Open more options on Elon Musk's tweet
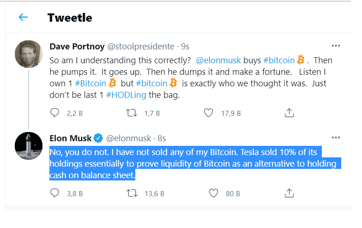The height and width of the screenshot is (228, 362). click(336, 138)
